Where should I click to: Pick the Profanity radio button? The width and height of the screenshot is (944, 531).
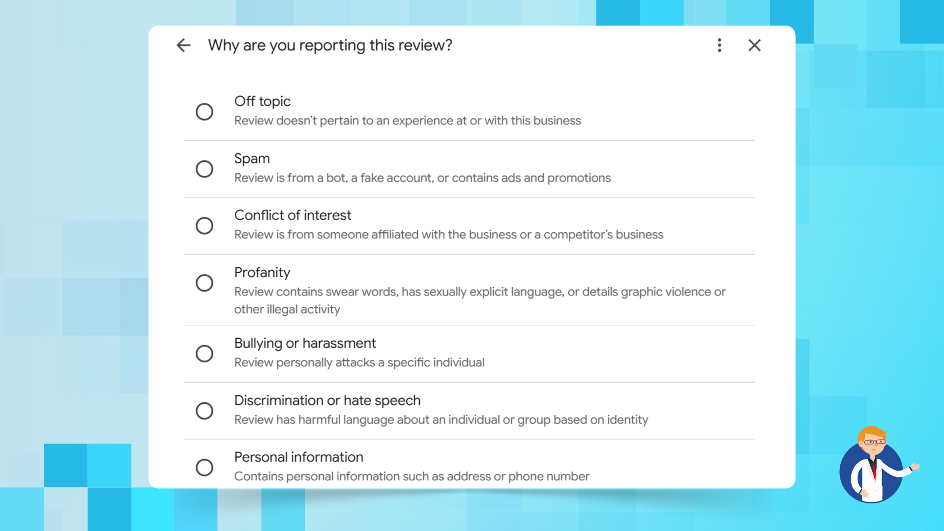coord(205,283)
